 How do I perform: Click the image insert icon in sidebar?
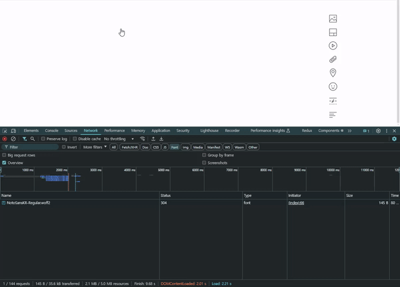pyautogui.click(x=333, y=19)
